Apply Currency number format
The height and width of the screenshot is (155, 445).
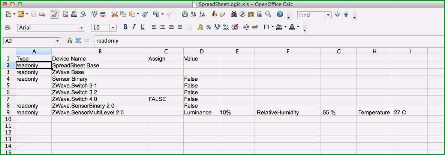point(200,27)
